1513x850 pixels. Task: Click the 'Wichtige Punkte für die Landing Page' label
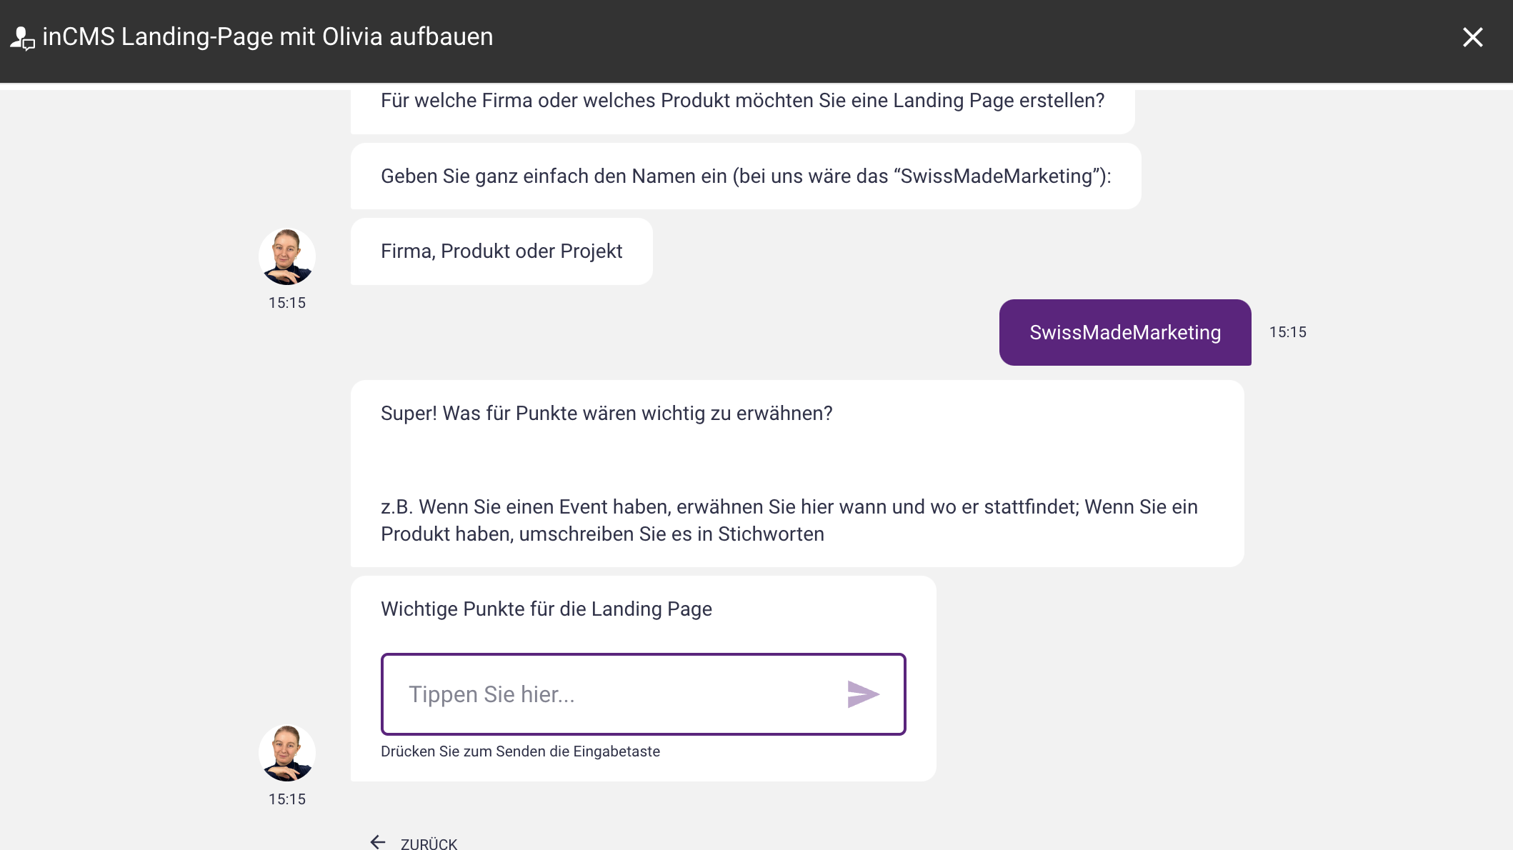point(546,609)
